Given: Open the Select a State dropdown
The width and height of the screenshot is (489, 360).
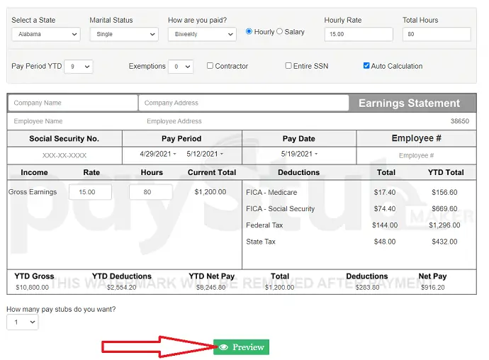Looking at the screenshot, I should 45,34.
